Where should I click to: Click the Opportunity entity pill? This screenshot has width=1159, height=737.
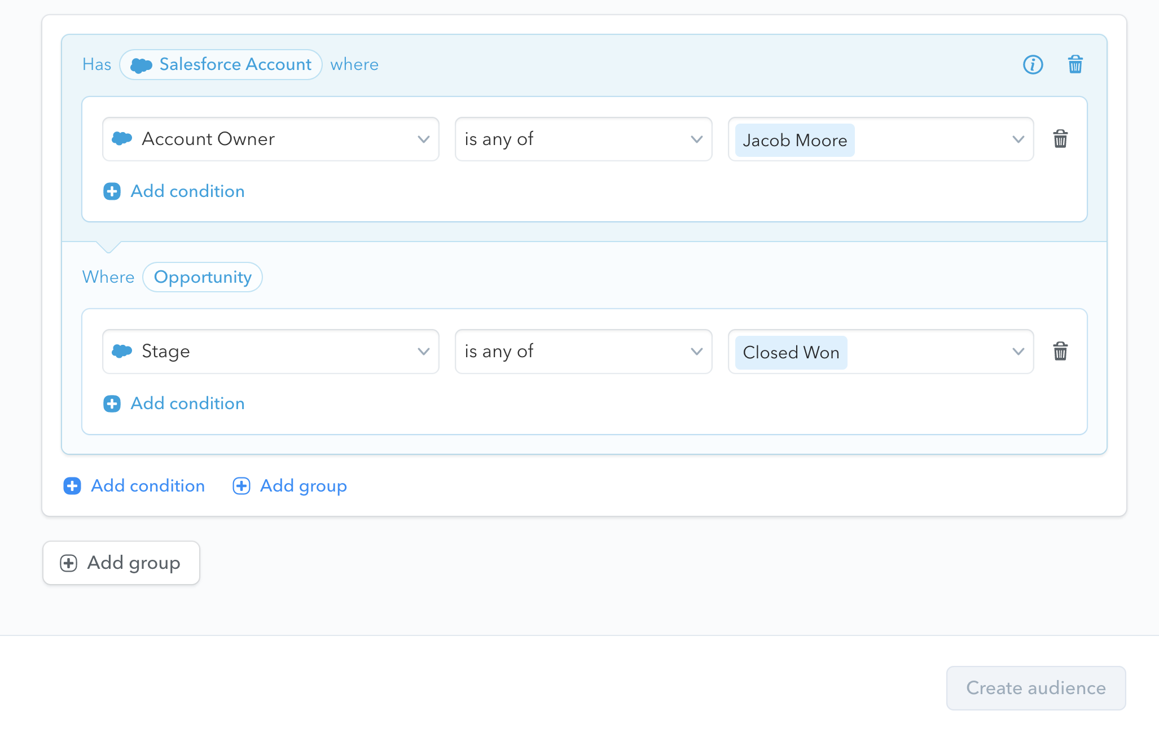coord(203,277)
